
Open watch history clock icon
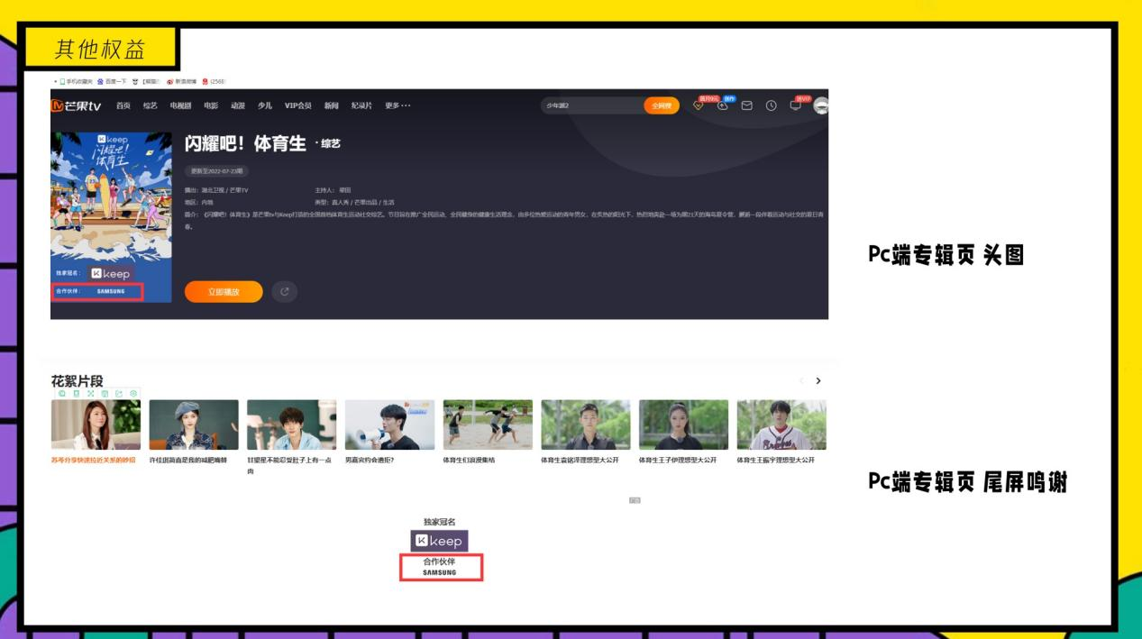(x=771, y=105)
